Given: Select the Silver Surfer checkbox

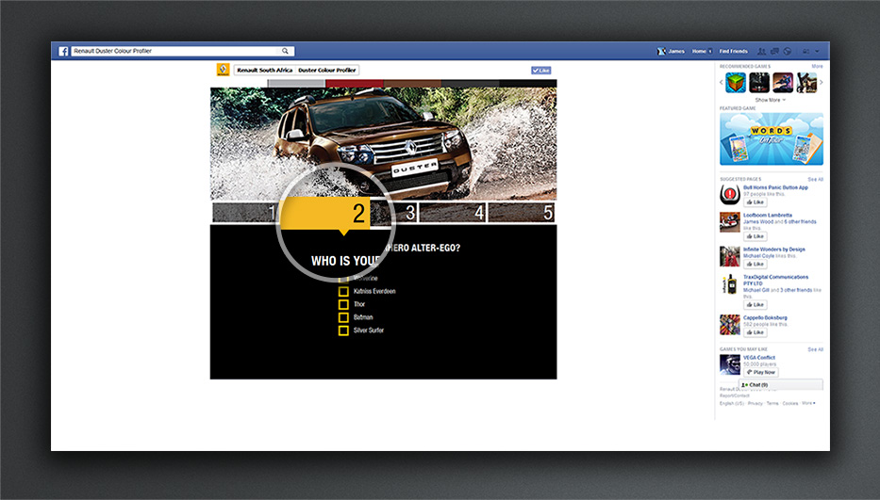Looking at the screenshot, I should [343, 331].
